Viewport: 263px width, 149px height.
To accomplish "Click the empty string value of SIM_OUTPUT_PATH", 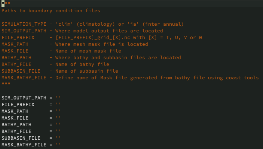I will 58,98.
